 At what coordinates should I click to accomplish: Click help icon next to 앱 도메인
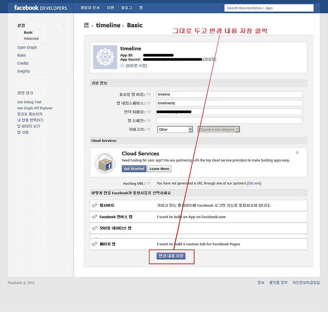tap(149, 121)
